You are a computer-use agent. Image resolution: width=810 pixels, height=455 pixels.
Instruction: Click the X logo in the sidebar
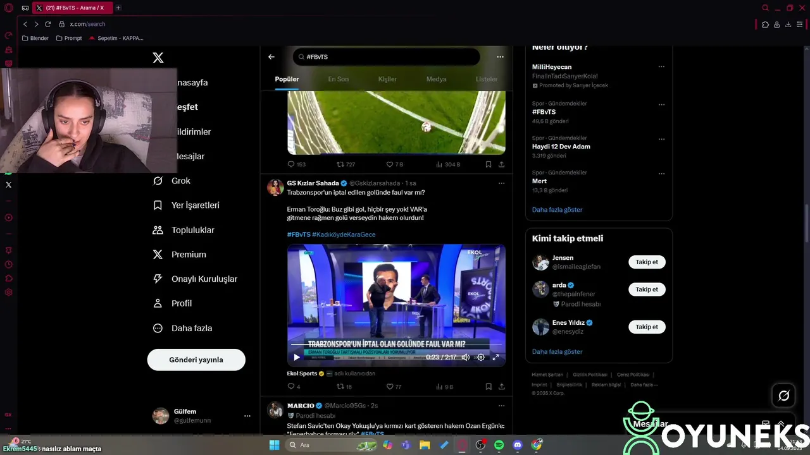tap(158, 58)
